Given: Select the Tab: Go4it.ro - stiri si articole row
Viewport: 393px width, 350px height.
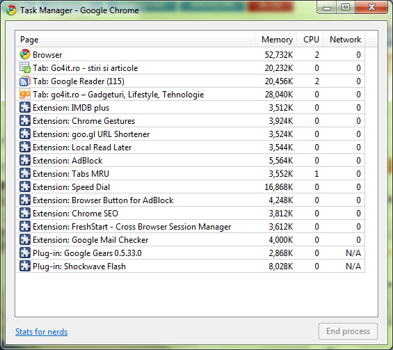Looking at the screenshot, I should pyautogui.click(x=191, y=67).
